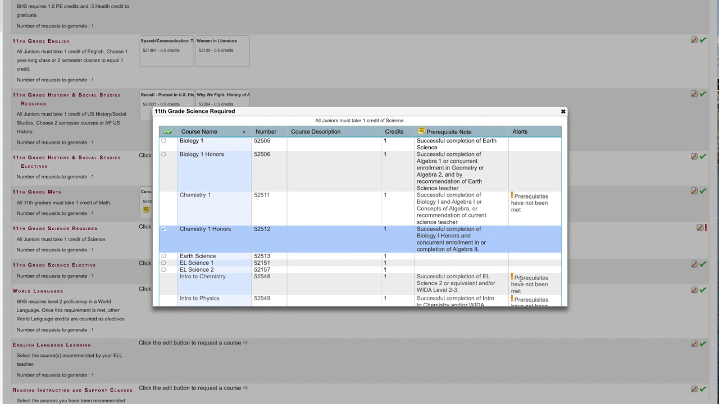Viewport: 719px width, 404px height.
Task: Click the Intro to Chemistry course name
Action: tap(203, 277)
